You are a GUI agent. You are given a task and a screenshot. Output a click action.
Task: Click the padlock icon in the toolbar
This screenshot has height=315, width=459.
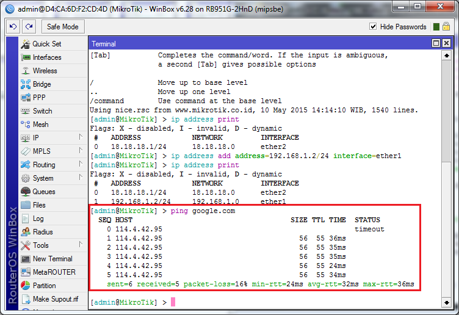[446, 27]
